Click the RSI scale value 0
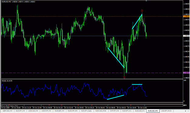The height and width of the screenshot is (113, 190). (184, 101)
